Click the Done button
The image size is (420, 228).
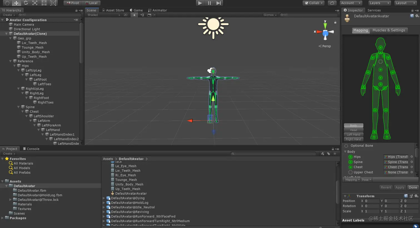point(413,188)
